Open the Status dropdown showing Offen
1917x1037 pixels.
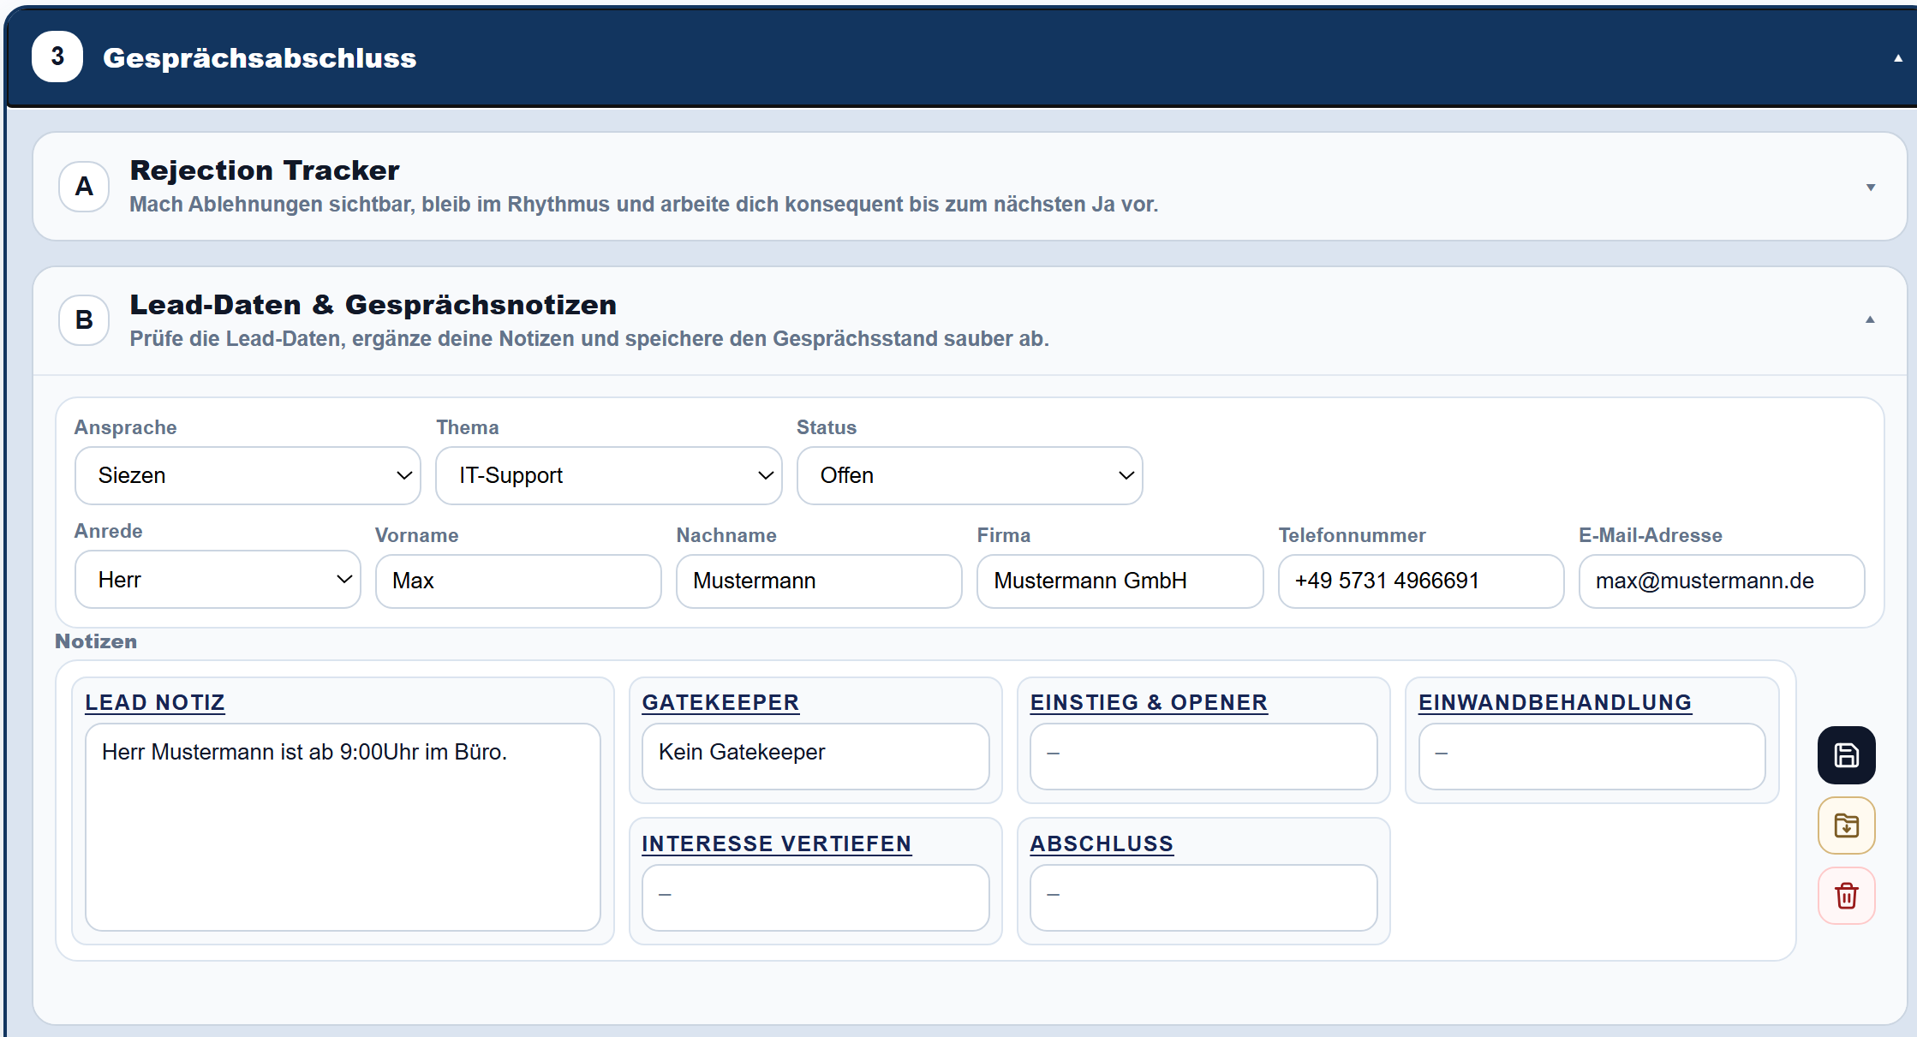pos(970,475)
